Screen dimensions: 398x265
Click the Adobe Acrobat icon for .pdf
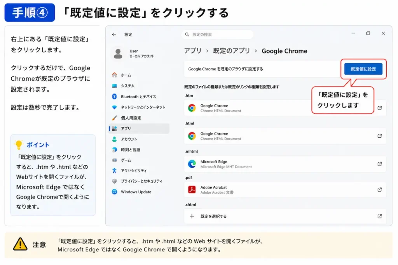tap(192, 189)
